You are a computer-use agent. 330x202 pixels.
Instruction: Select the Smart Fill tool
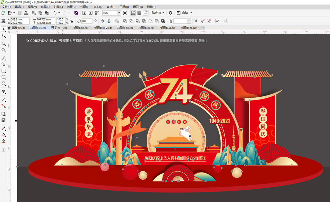pos(3,141)
